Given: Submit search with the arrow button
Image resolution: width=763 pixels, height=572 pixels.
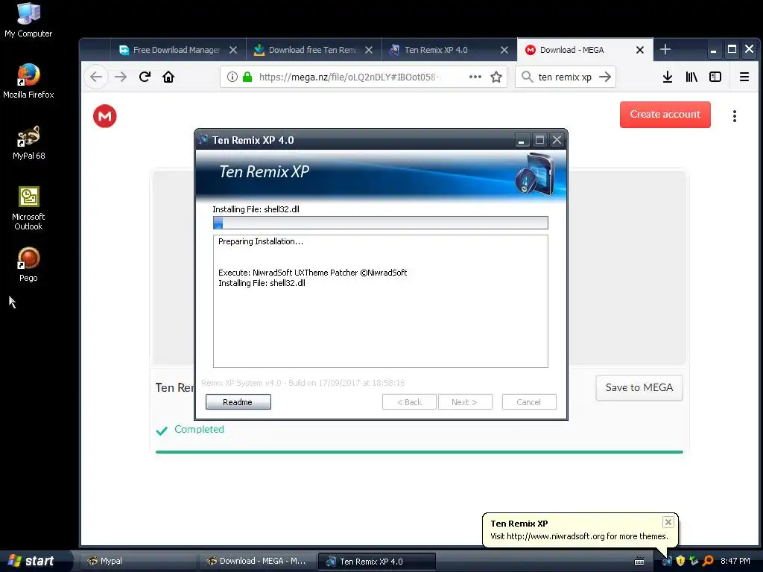Looking at the screenshot, I should tap(605, 77).
